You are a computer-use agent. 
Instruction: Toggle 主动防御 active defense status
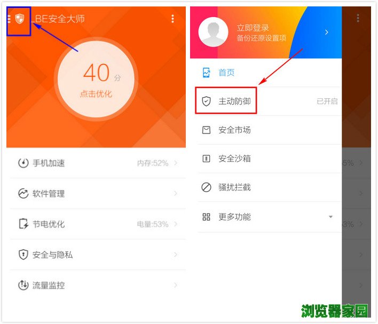pos(327,101)
